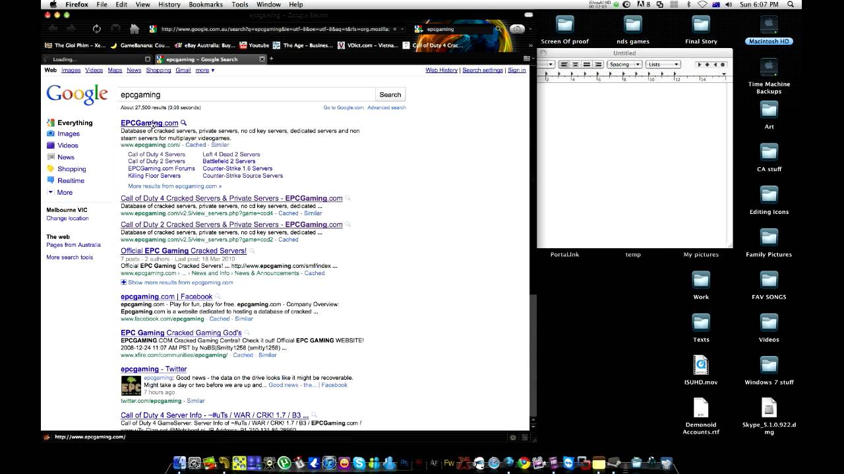Select the center tab stop diamond in TextEdit
This screenshot has height=474, width=844.
point(708,65)
